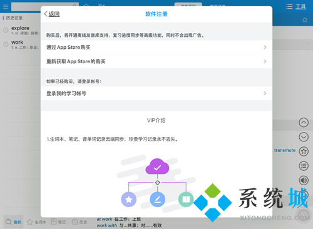Select the 历史记录 section header
313x229 pixels.
(14, 18)
